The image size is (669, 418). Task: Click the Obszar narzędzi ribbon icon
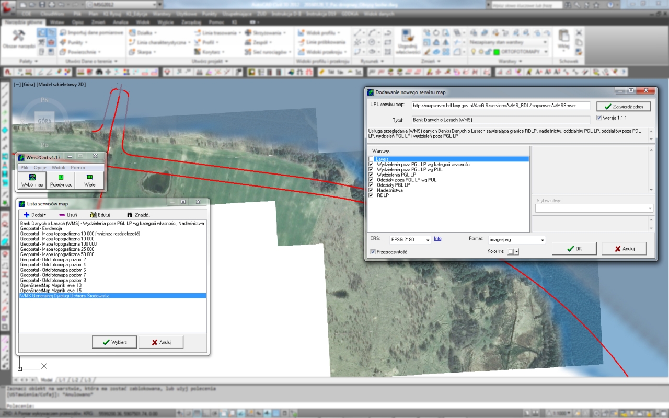pos(19,36)
